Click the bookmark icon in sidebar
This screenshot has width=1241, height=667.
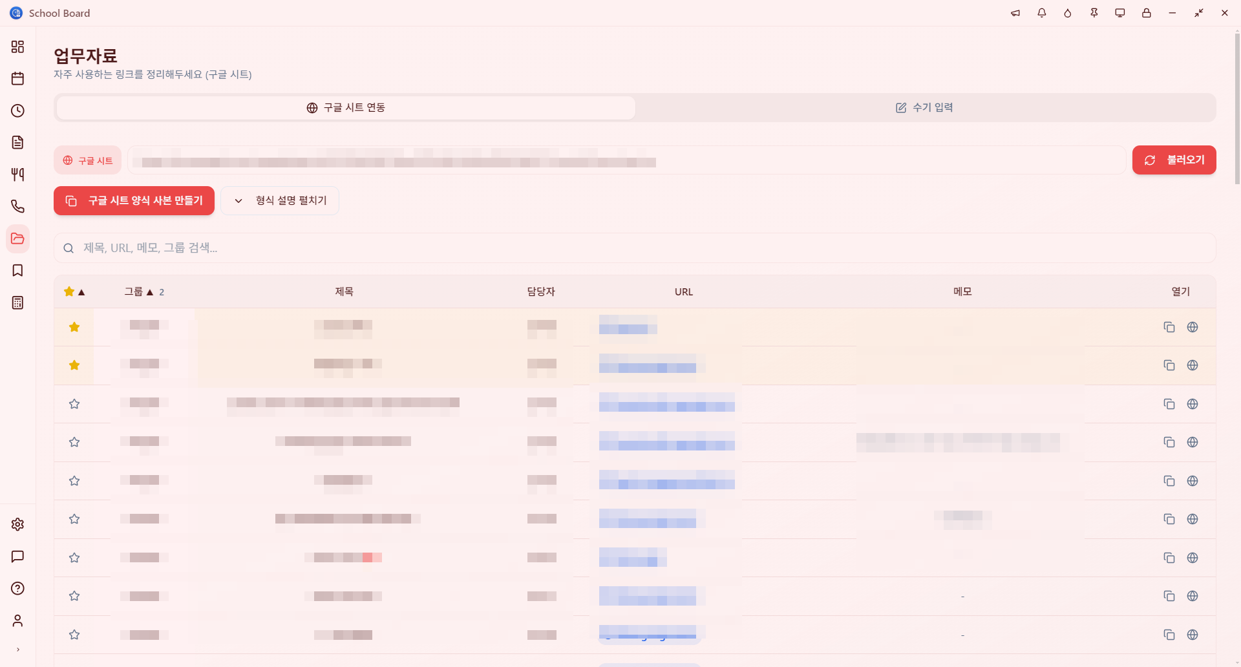pyautogui.click(x=17, y=270)
